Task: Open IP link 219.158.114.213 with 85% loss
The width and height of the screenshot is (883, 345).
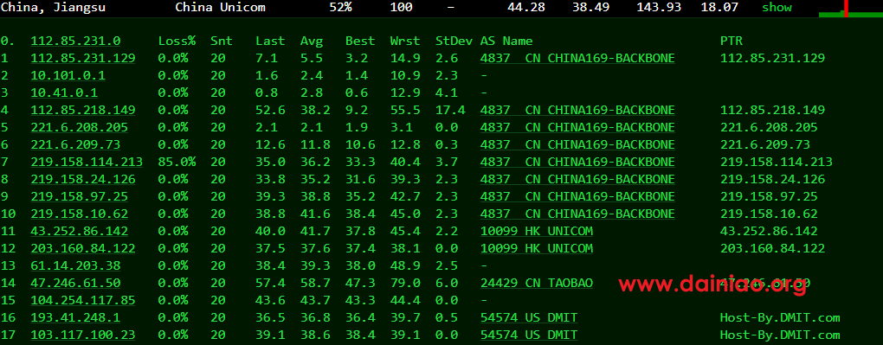Action: tap(87, 162)
